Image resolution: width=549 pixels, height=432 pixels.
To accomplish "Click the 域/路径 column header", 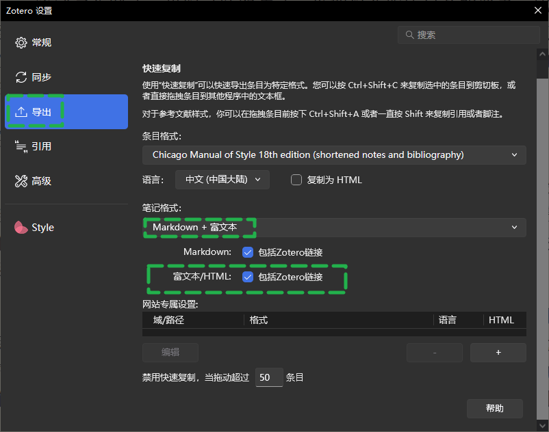I will (x=193, y=320).
